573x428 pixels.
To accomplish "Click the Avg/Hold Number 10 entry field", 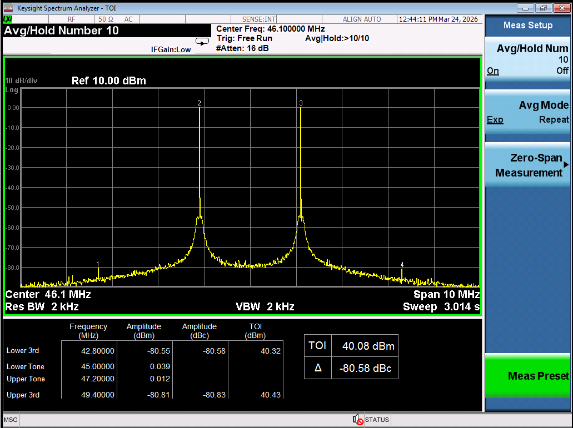I will pyautogui.click(x=107, y=31).
